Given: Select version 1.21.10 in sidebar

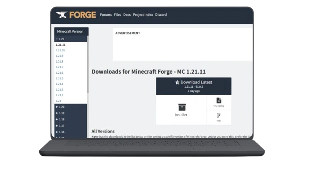Looking at the screenshot, I should (60, 50).
